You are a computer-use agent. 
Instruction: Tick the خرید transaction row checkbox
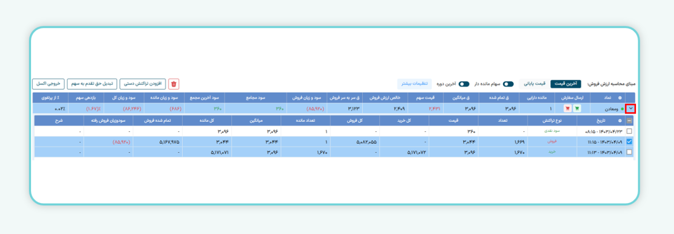629,152
